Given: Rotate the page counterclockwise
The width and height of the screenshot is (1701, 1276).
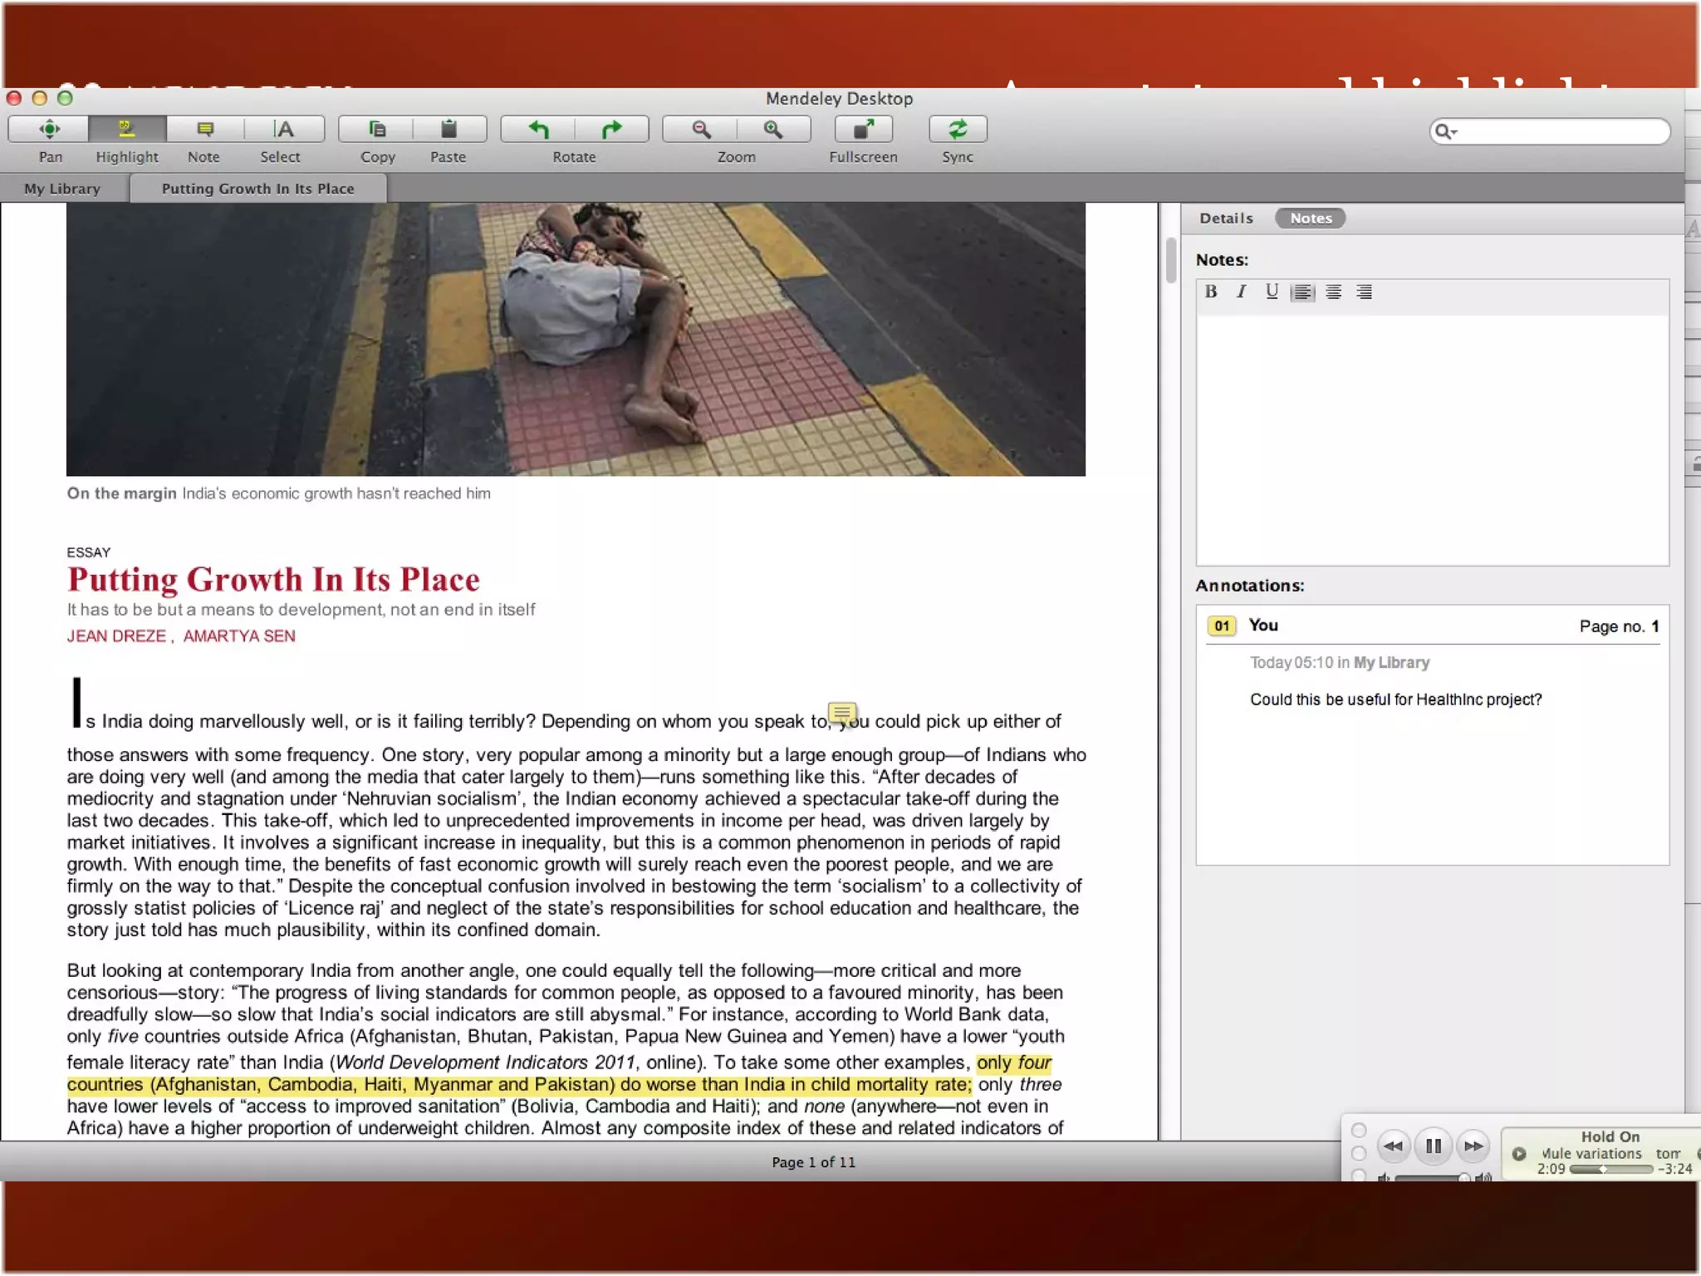Looking at the screenshot, I should (x=538, y=130).
